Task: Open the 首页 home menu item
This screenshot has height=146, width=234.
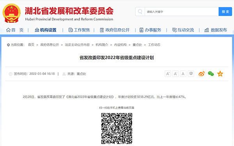Action: click(x=15, y=30)
